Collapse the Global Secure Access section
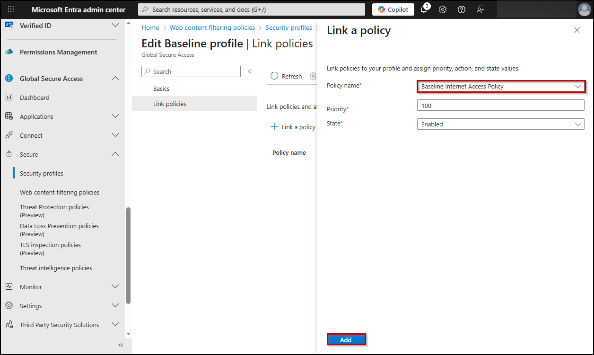Image resolution: width=594 pixels, height=355 pixels. [115, 79]
